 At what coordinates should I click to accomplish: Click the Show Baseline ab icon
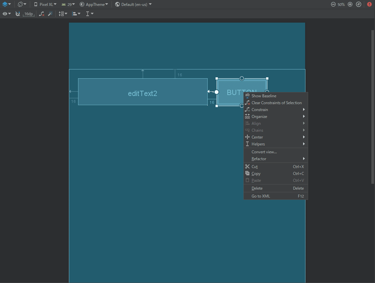247,96
